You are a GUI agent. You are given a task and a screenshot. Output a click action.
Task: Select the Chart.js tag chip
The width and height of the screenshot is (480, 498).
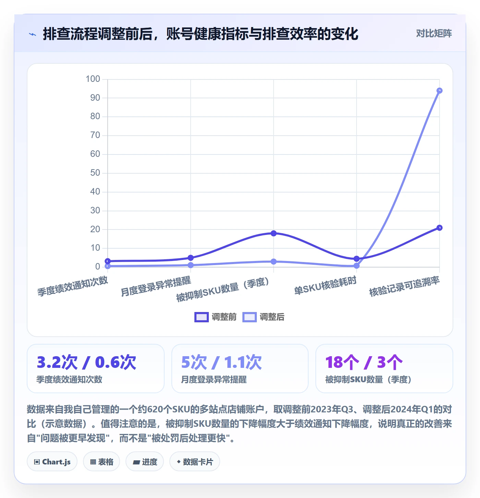click(52, 462)
